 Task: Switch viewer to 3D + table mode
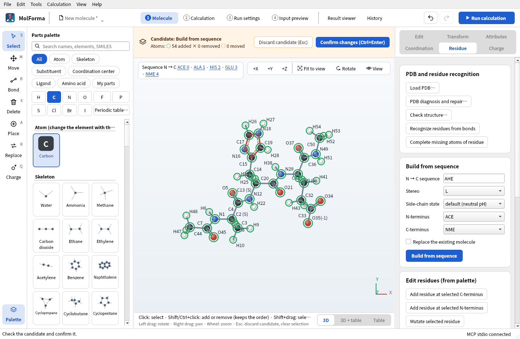(351, 320)
